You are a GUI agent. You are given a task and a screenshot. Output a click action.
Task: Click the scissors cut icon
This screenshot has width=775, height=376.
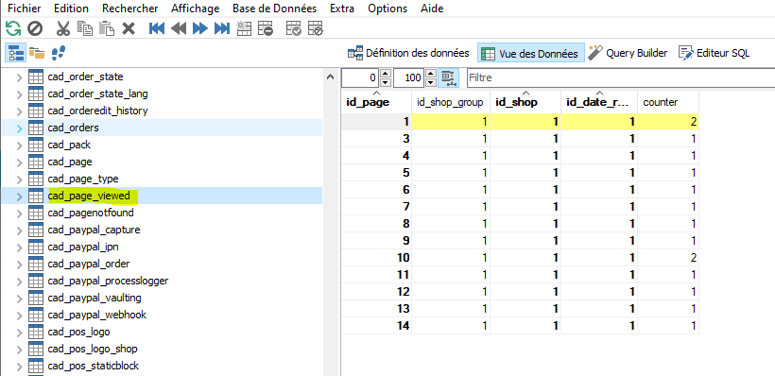coord(62,28)
